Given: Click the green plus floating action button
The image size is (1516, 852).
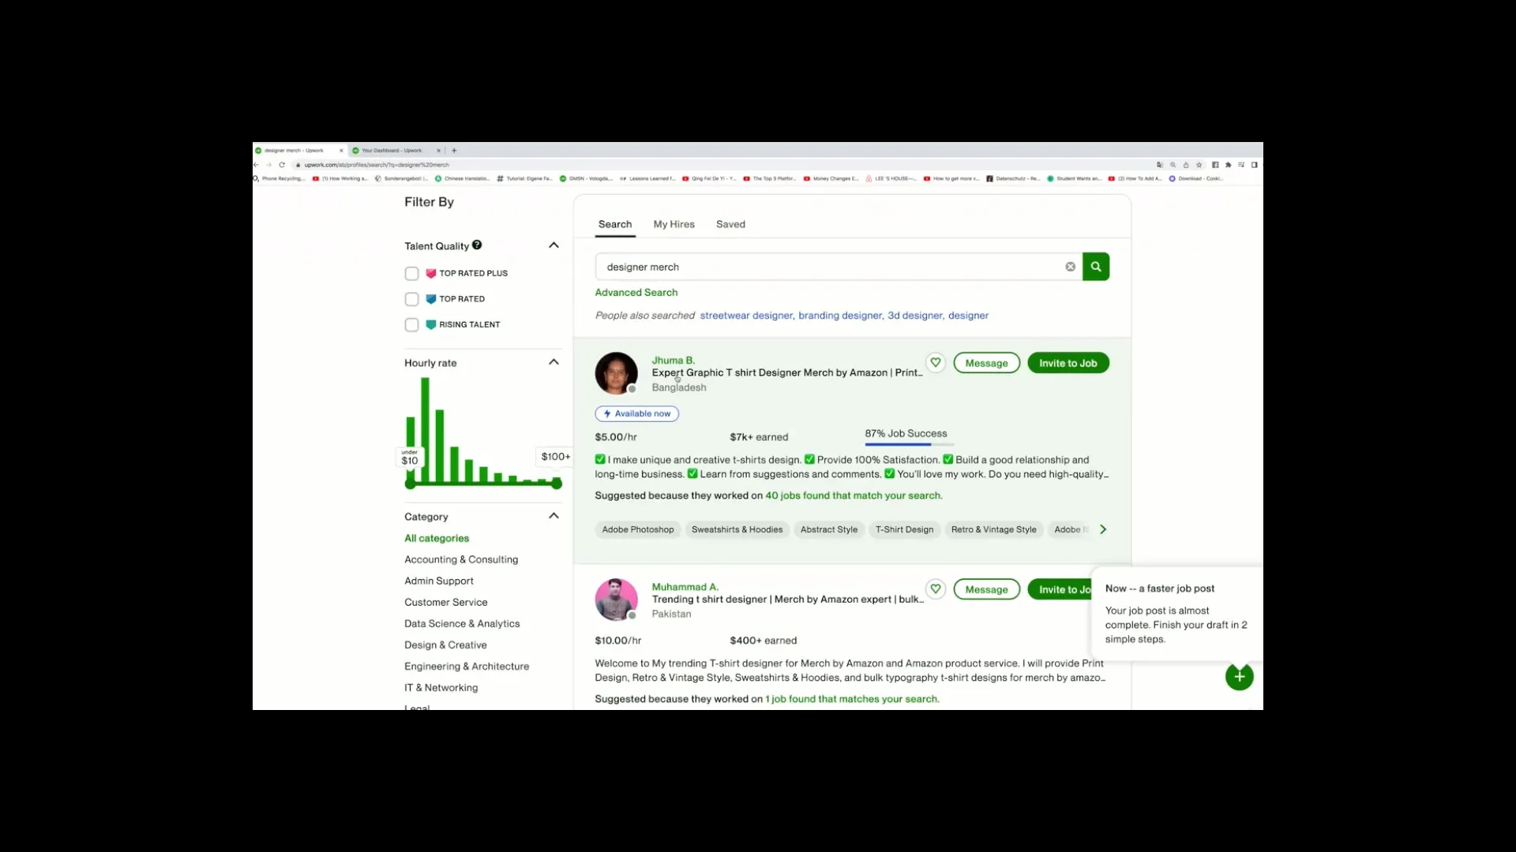Looking at the screenshot, I should pos(1239,676).
